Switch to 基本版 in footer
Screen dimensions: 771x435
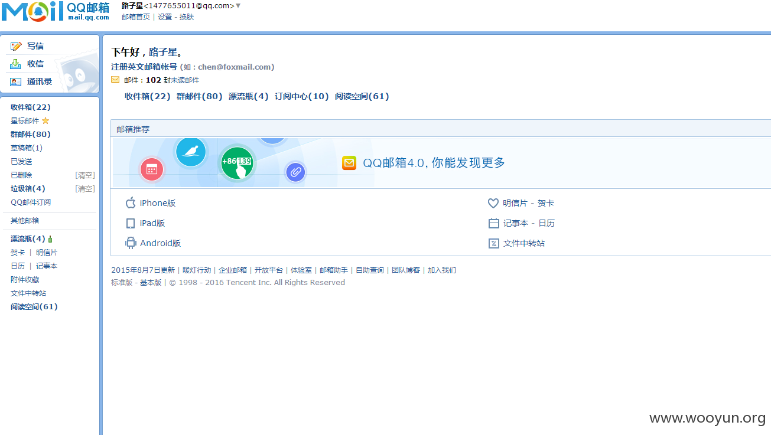click(x=151, y=283)
